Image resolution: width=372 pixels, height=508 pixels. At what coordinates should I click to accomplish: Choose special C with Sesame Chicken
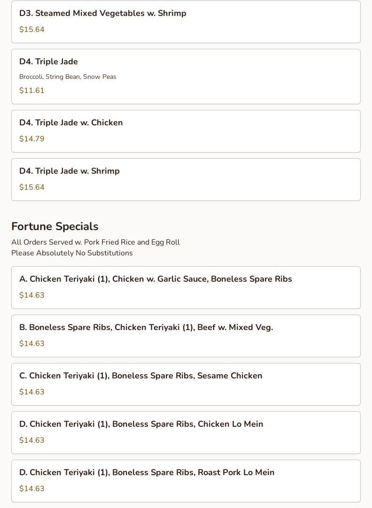tap(186, 384)
